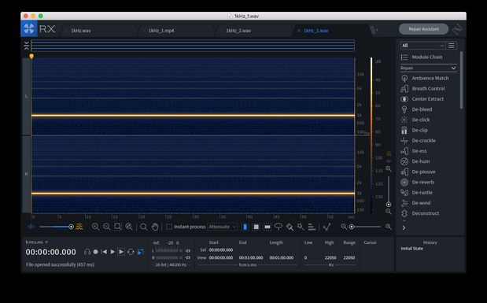Open the De-hum module
The width and height of the screenshot is (487, 303).
(x=415, y=161)
